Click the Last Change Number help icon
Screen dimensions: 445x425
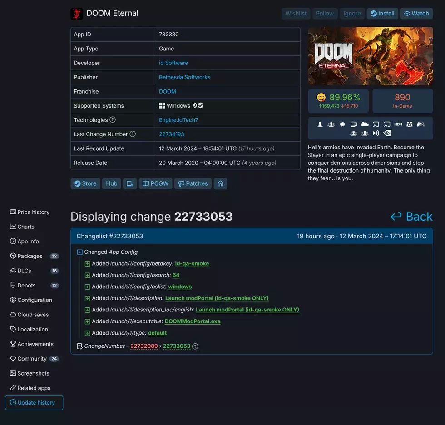pos(133,134)
